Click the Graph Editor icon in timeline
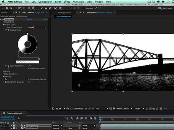Screen dimensions: 174x130 pos(95,118)
